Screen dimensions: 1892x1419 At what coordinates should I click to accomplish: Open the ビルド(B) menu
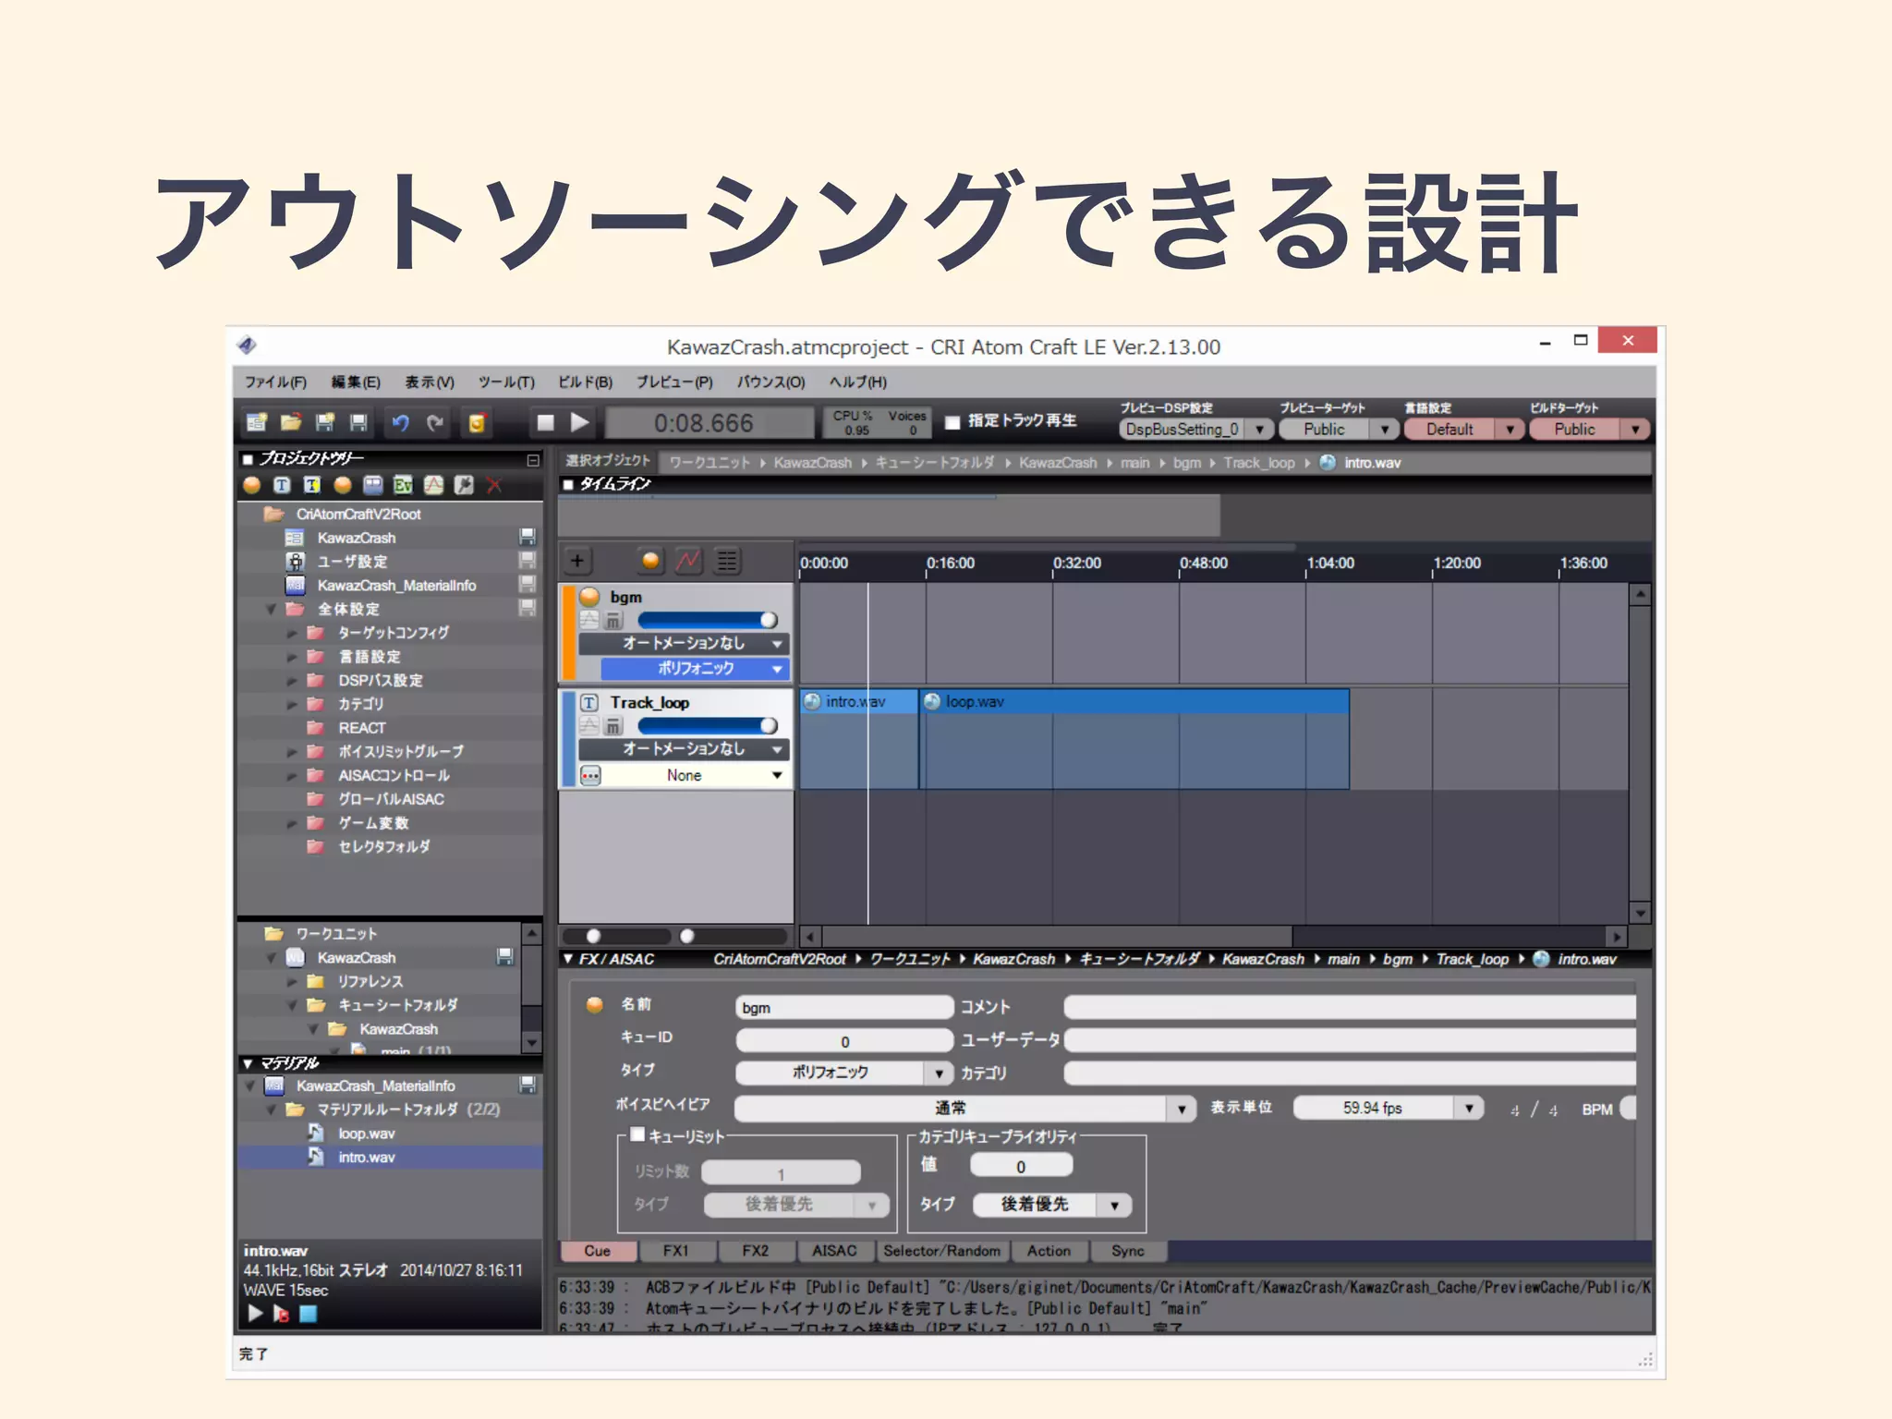point(585,382)
